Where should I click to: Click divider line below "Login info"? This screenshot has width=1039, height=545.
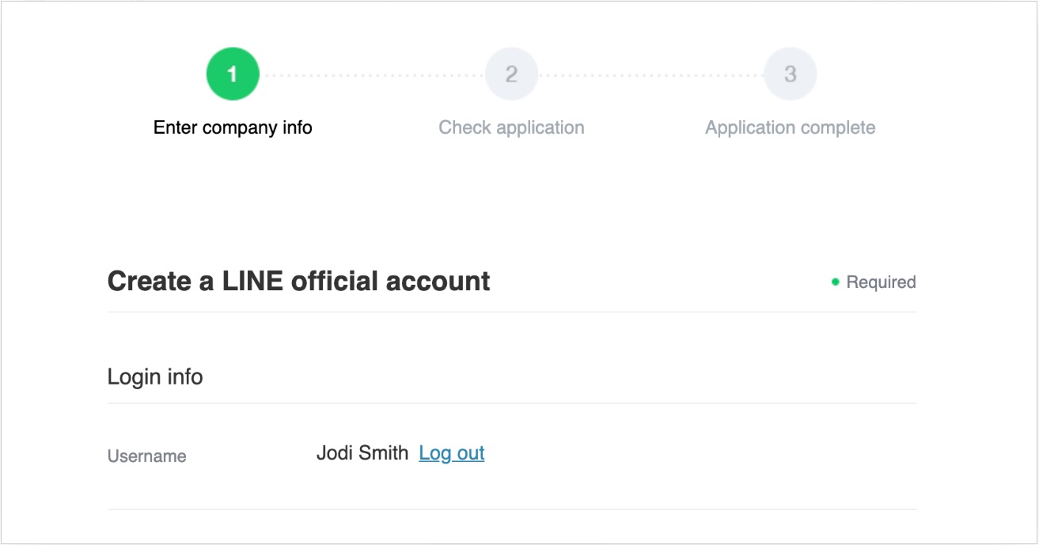tap(512, 403)
